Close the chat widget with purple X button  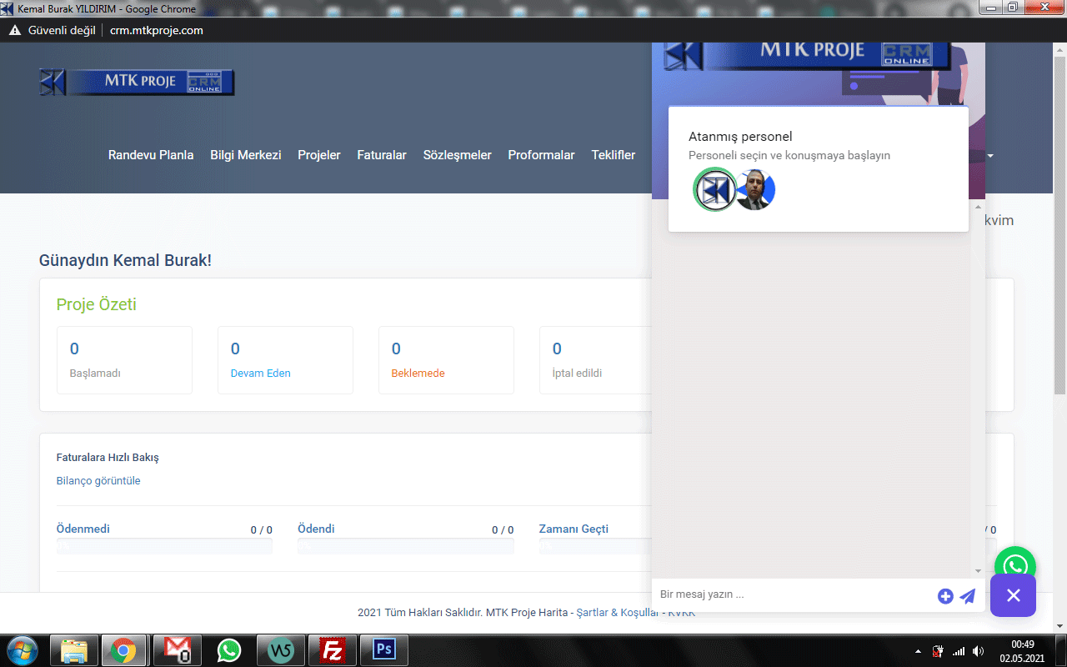[x=1013, y=595]
